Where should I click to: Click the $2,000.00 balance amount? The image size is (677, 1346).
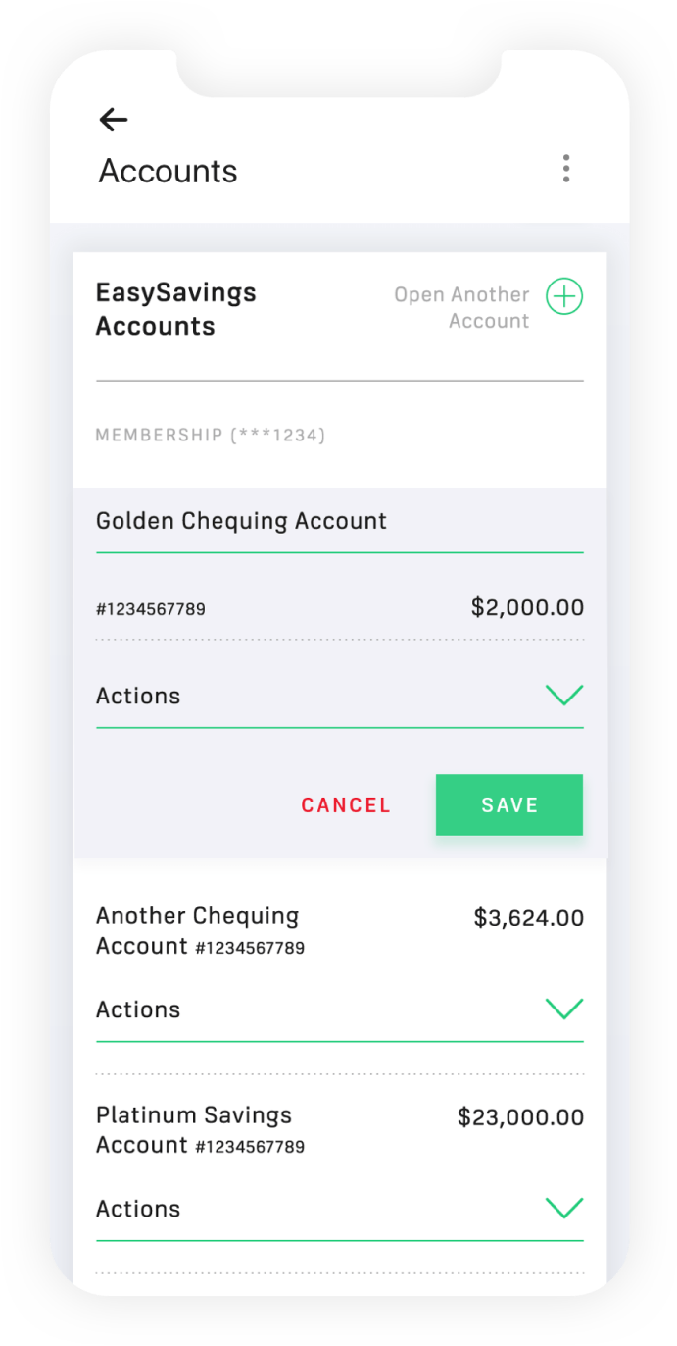click(x=527, y=607)
